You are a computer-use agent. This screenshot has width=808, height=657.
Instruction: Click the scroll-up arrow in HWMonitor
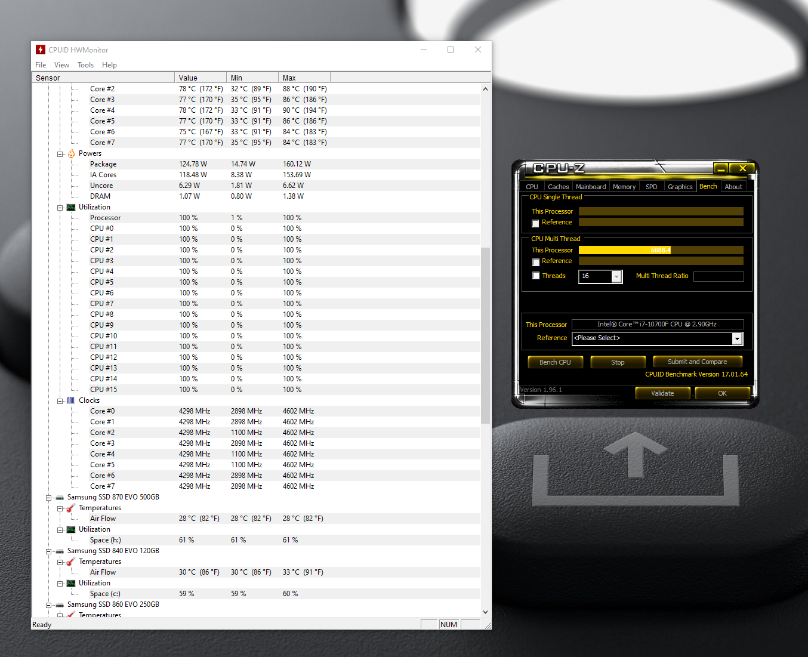pyautogui.click(x=485, y=89)
